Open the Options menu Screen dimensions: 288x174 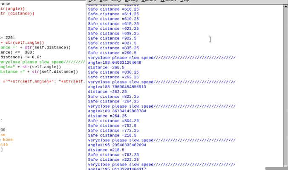149,1
